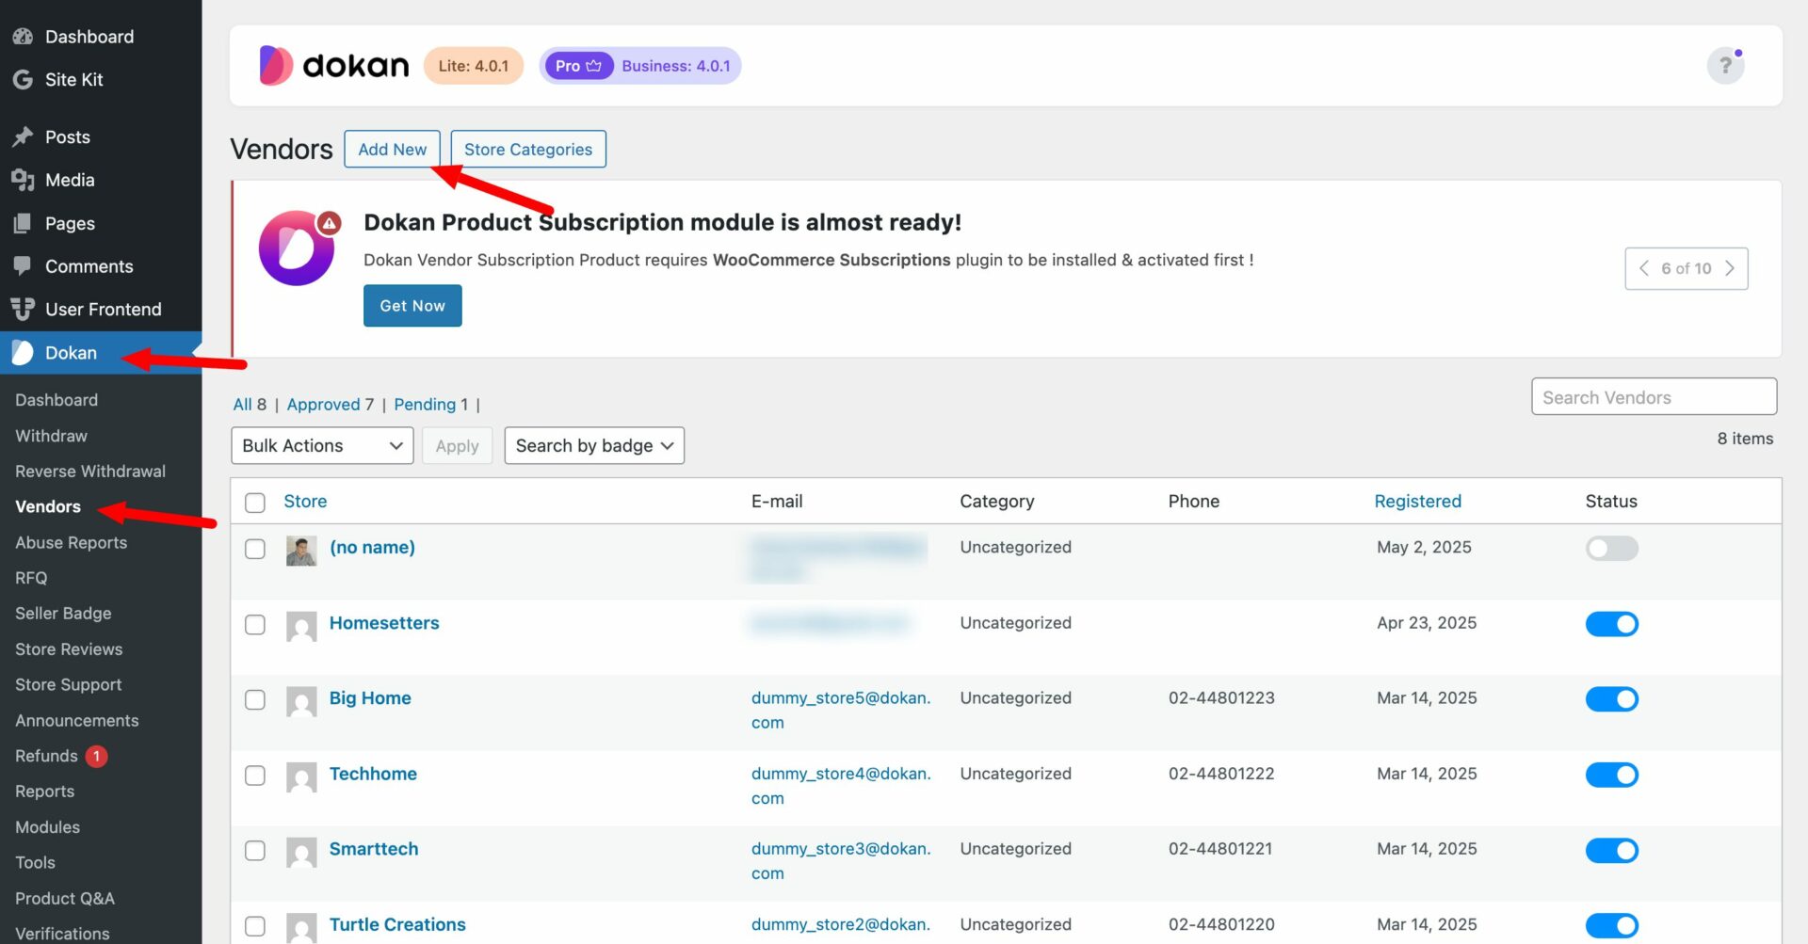Sort by Registered column header
This screenshot has height=944, width=1808.
pos(1417,501)
